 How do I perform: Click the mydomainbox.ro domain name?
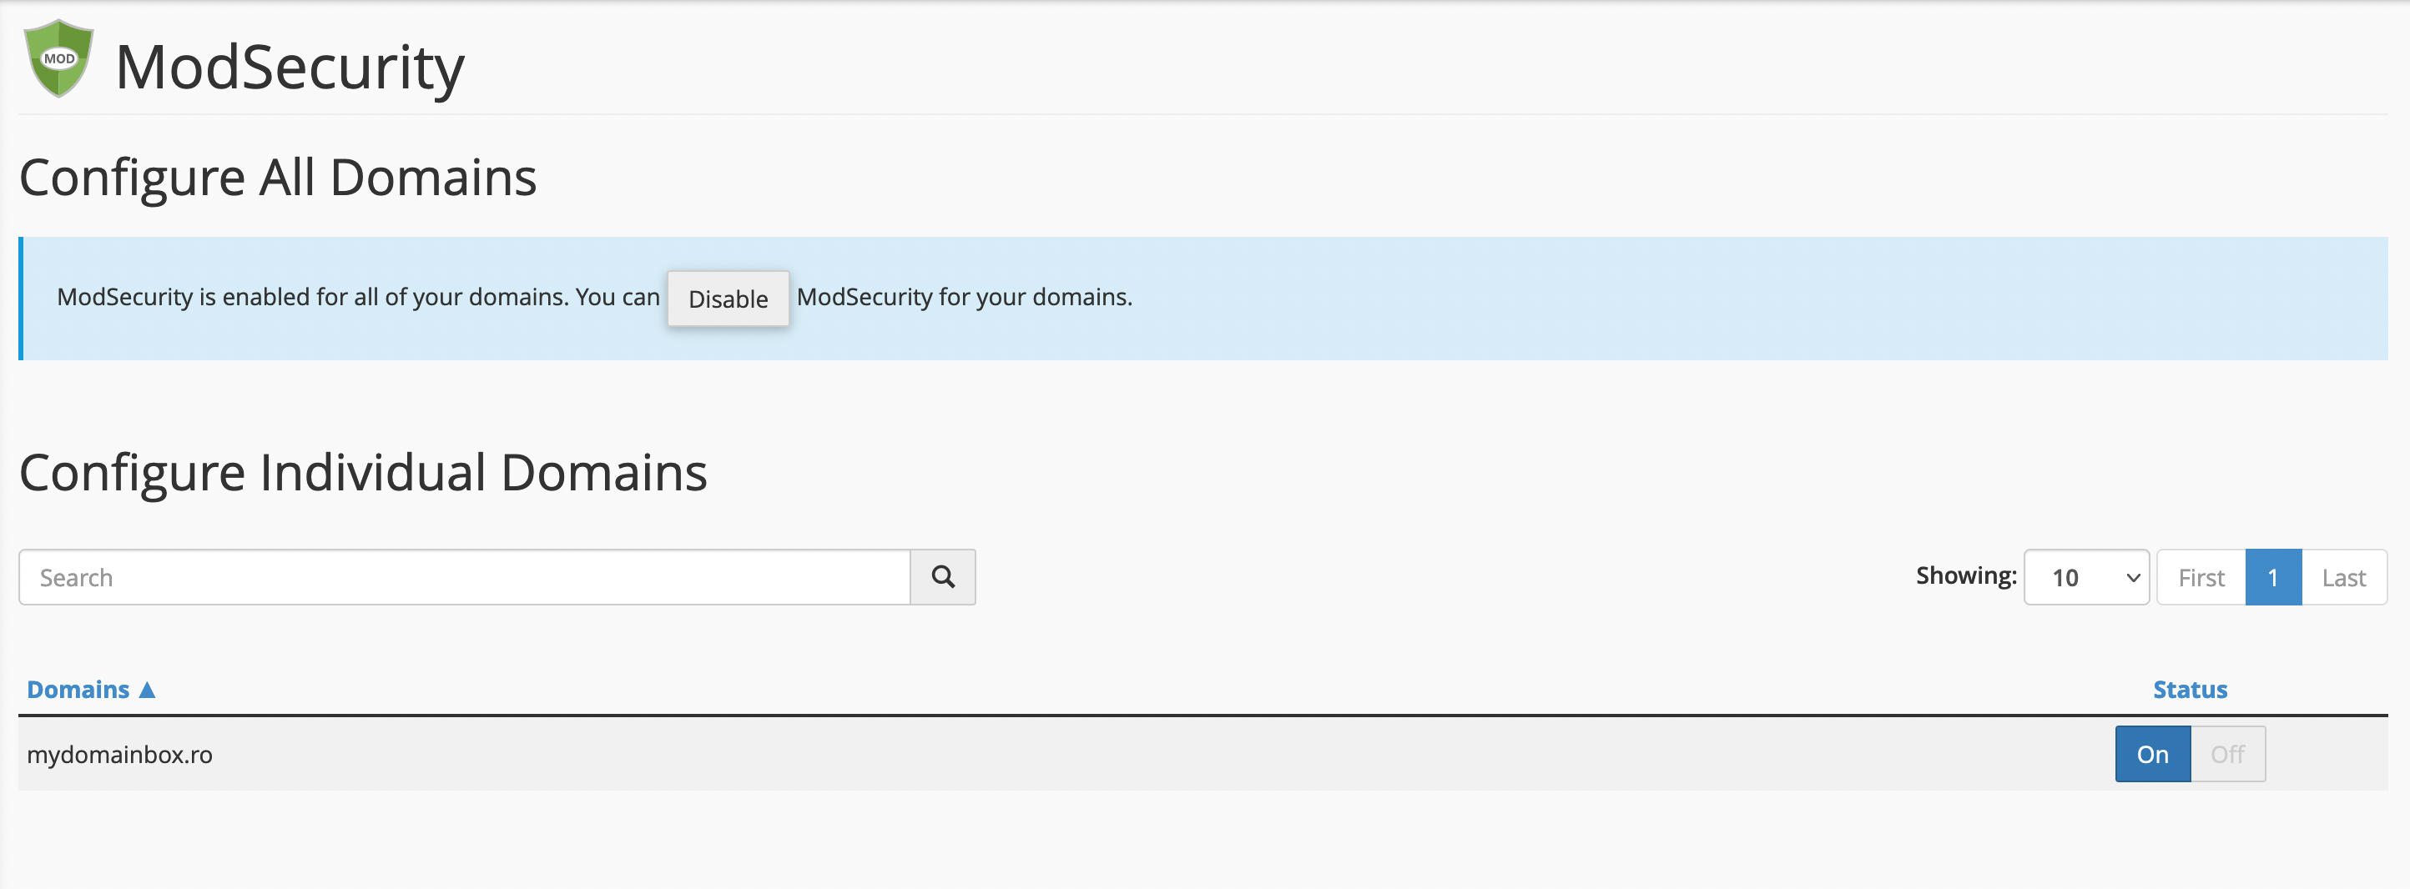coord(120,755)
